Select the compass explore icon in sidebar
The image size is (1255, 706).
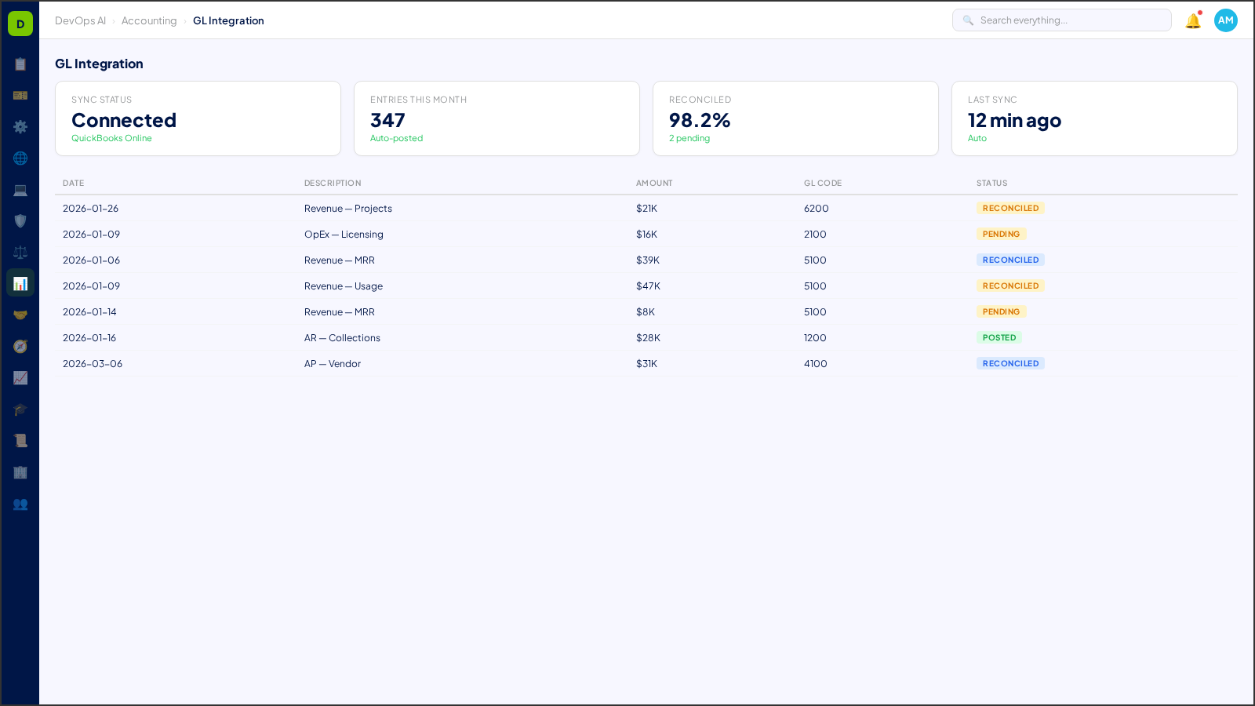pyautogui.click(x=20, y=346)
